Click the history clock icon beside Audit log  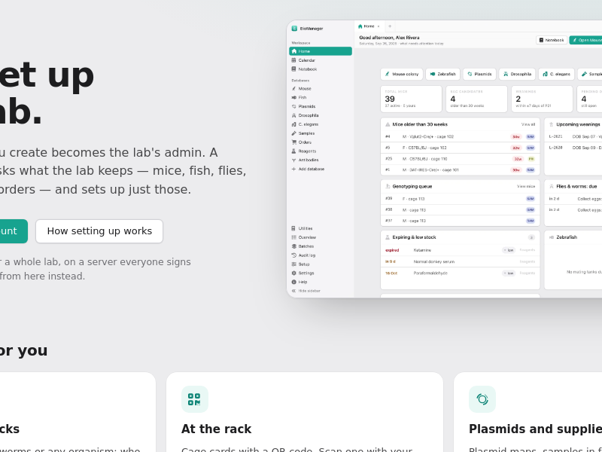[293, 255]
